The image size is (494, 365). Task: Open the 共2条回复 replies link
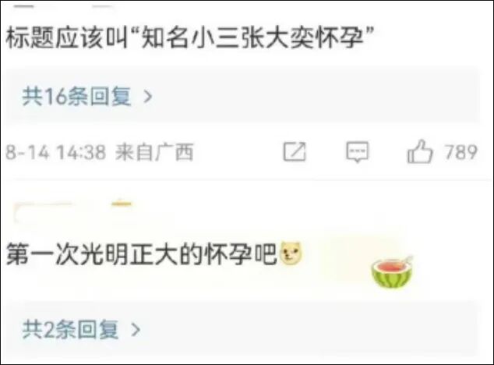click(x=70, y=330)
